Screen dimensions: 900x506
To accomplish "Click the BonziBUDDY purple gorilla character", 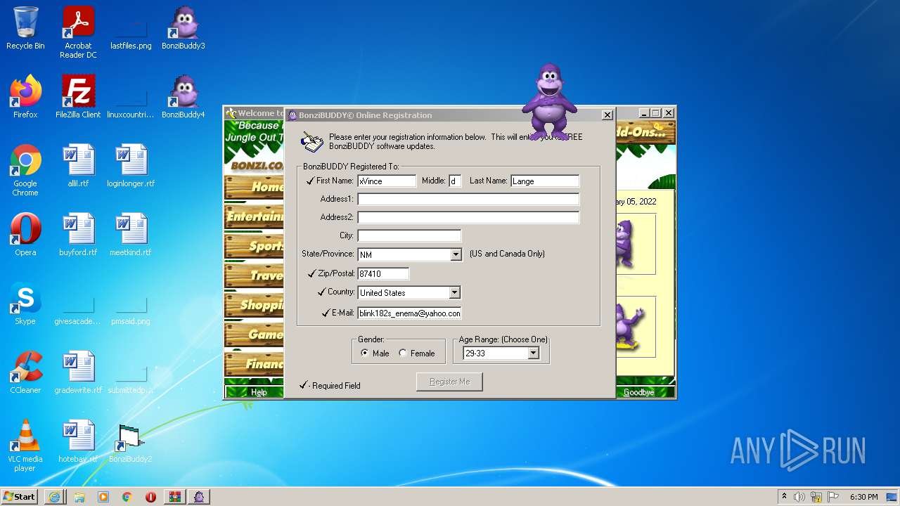I will click(549, 102).
